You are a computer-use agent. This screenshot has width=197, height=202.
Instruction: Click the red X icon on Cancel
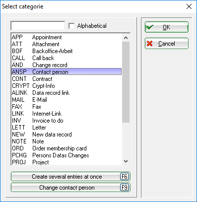150,44
